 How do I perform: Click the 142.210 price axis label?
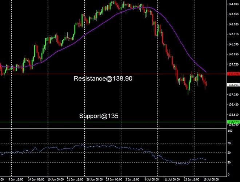tap(233, 34)
